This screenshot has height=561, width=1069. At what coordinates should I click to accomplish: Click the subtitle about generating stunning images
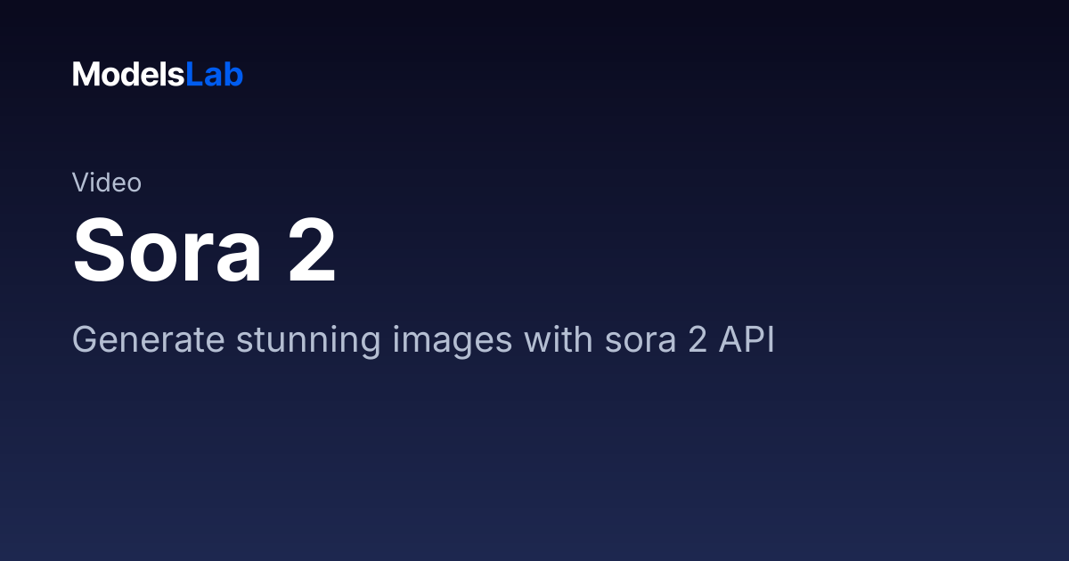[423, 341]
